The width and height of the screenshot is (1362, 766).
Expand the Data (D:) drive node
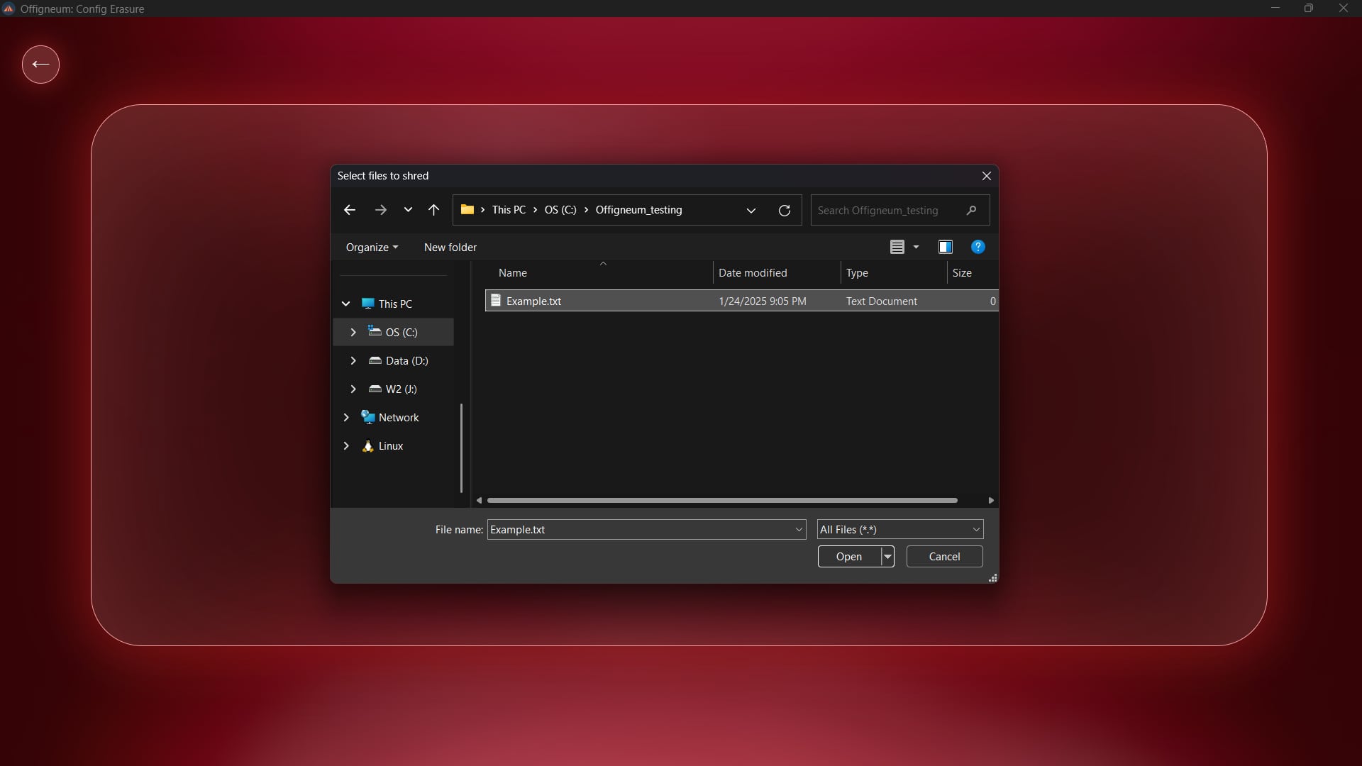[x=353, y=360]
